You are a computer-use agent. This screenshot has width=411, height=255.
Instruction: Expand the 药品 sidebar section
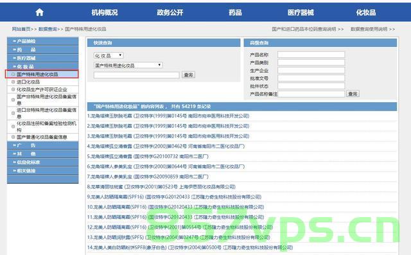(x=43, y=49)
